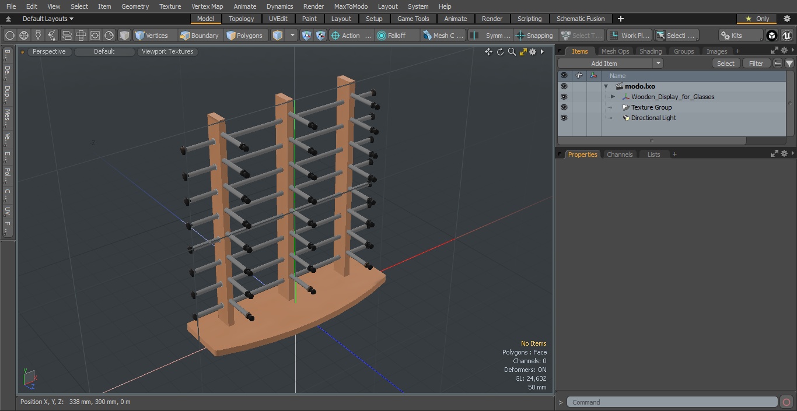797x411 pixels.
Task: Expand the Wooden_Display_for_Glasses item
Action: 613,97
